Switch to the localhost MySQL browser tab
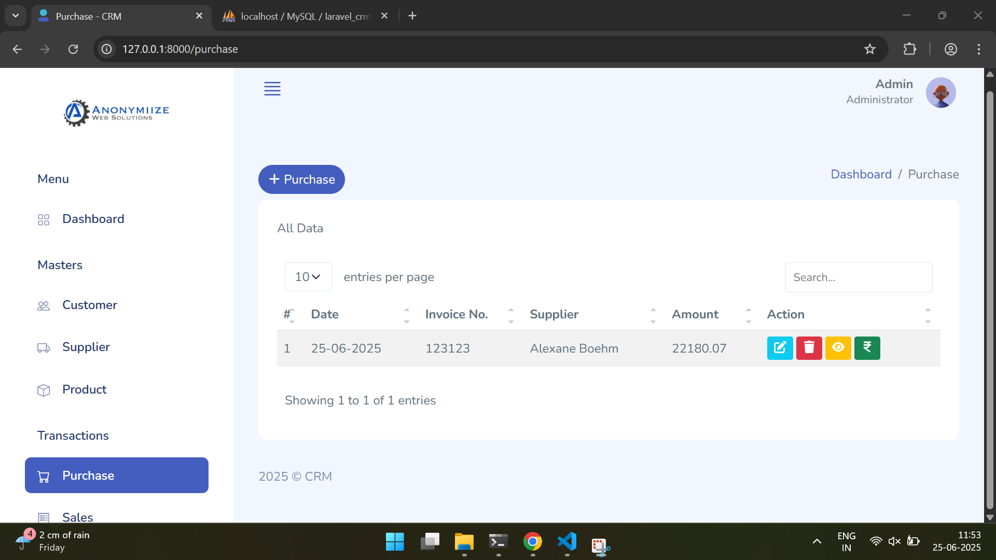996x560 pixels. click(x=305, y=16)
